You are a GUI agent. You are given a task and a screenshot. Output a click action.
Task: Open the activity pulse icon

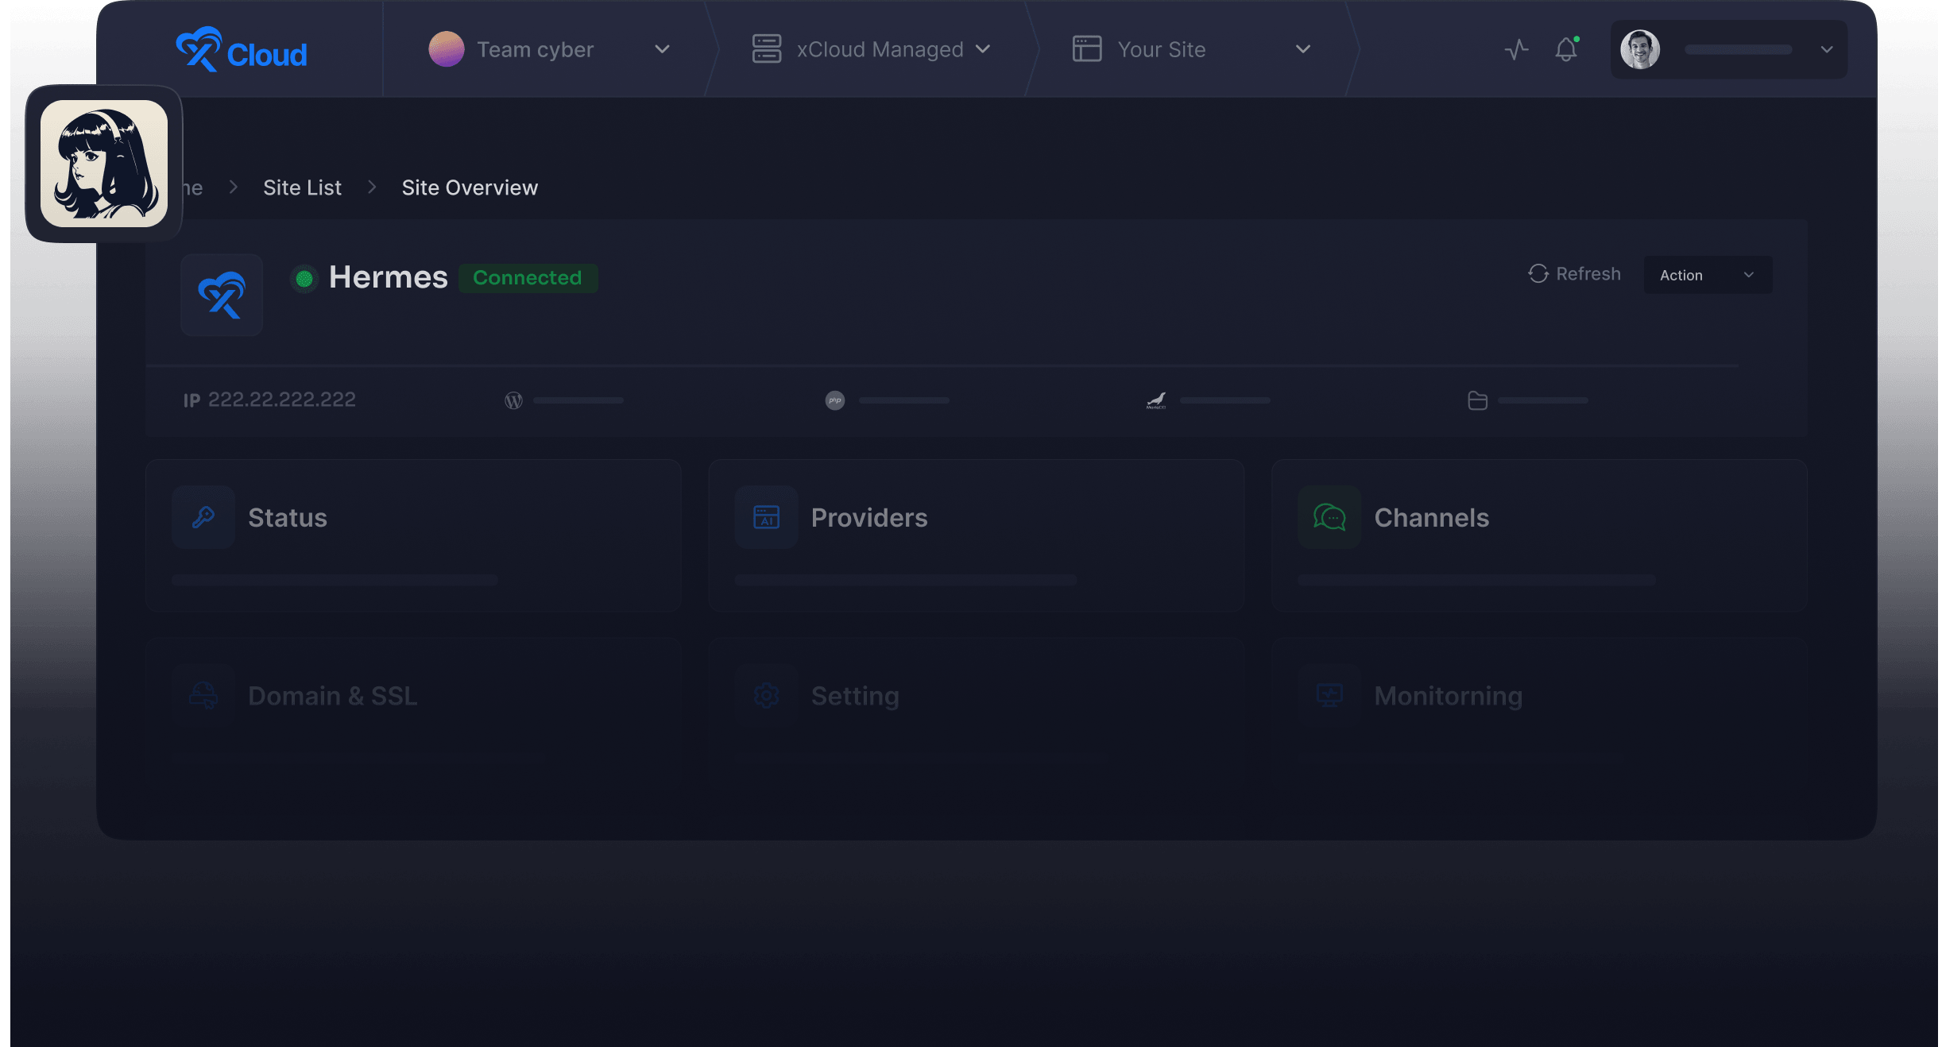click(1516, 50)
